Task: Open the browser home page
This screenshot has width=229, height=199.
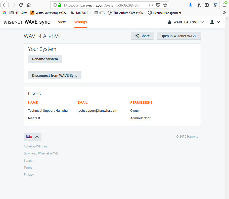Action: point(29,5)
